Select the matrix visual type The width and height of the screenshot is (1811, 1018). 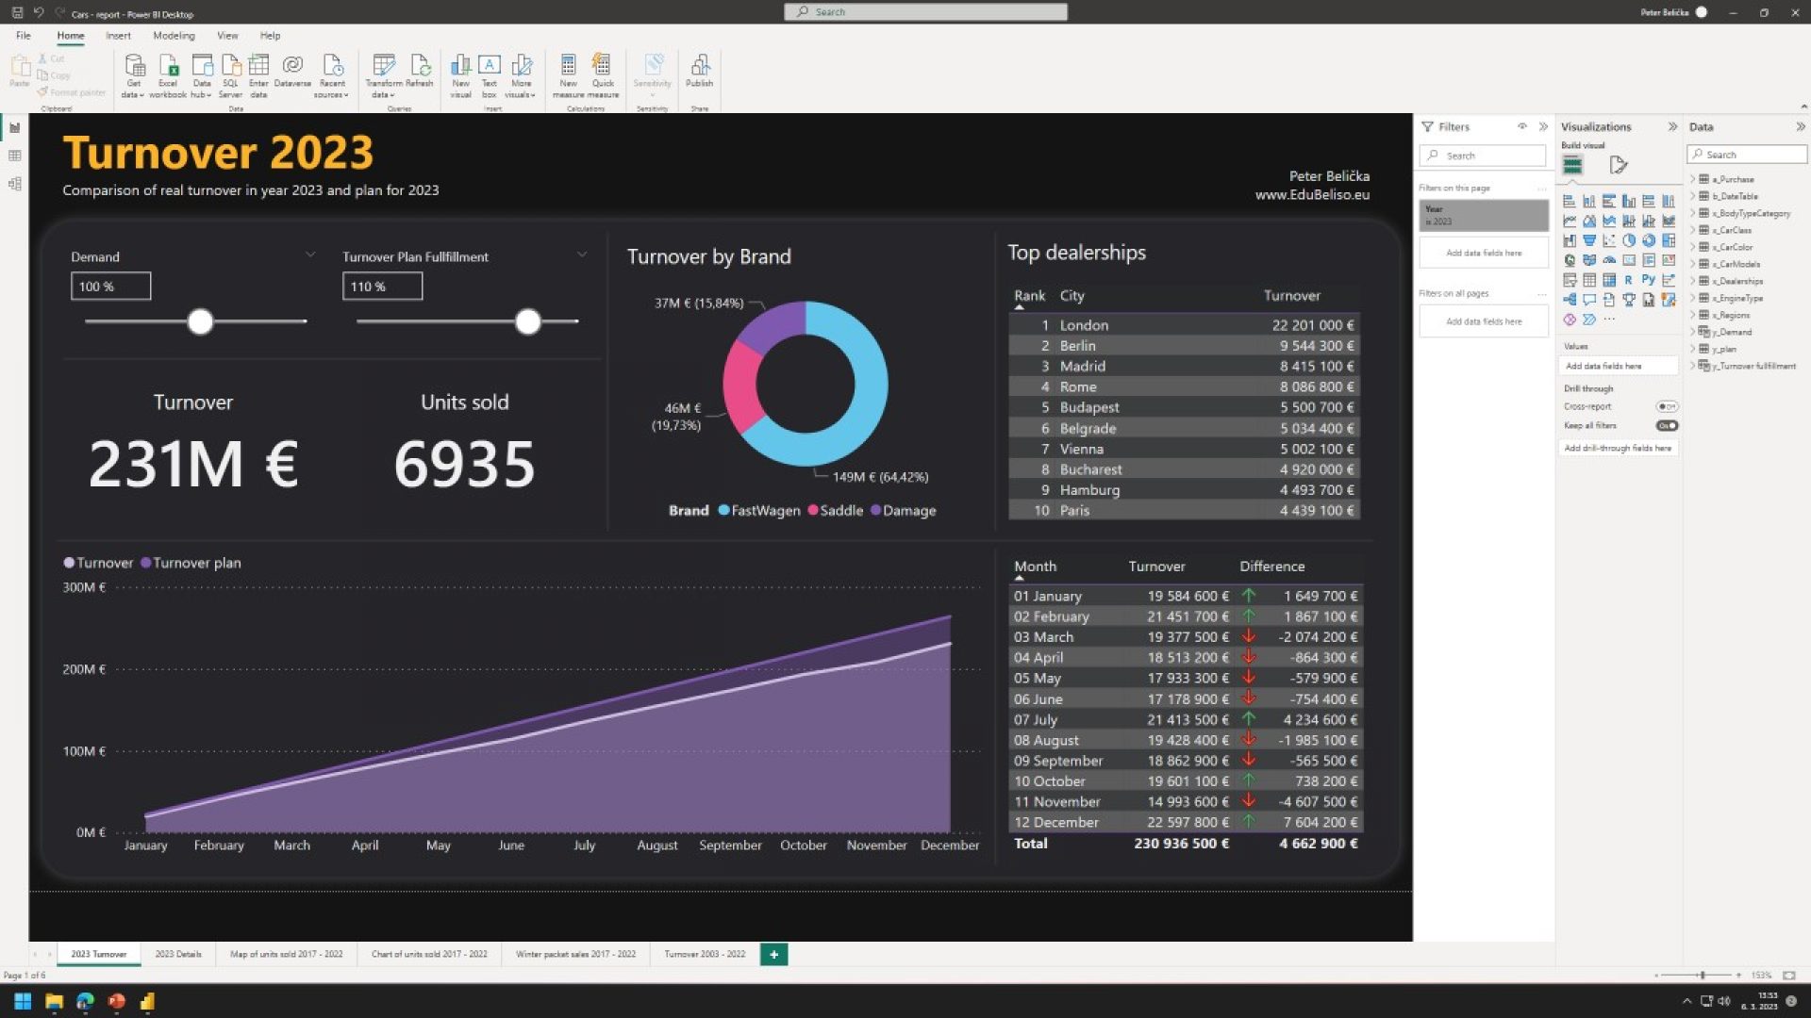pos(1609,280)
